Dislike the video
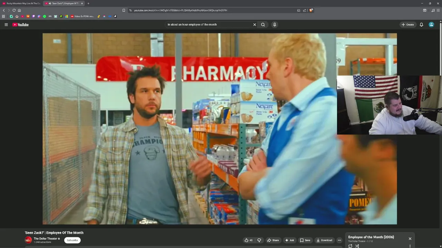The height and width of the screenshot is (248, 442). point(259,240)
